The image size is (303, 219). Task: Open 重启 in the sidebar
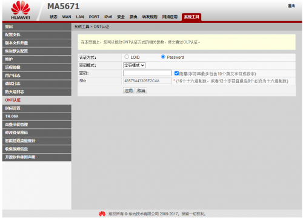coord(37,27)
